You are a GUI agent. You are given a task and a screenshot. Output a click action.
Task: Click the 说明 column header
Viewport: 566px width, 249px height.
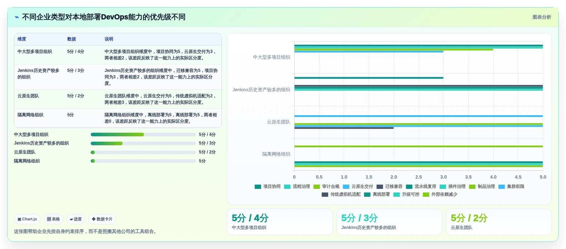click(x=109, y=39)
